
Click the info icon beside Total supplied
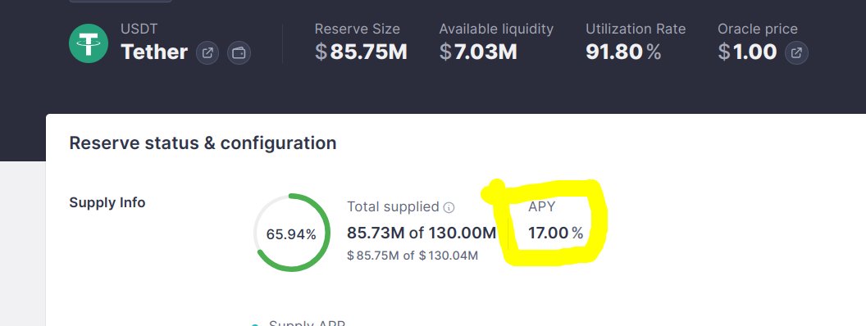tap(449, 207)
